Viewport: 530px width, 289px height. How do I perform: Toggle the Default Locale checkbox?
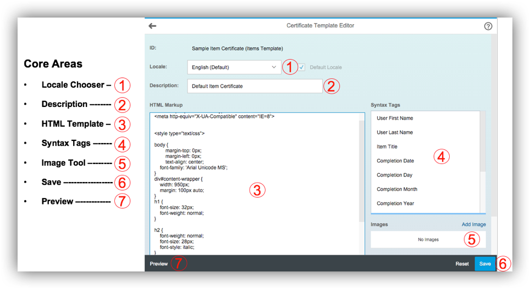[301, 67]
